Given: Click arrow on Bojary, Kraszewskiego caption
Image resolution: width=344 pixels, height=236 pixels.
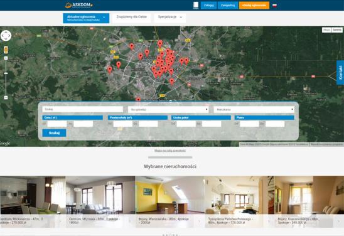Looking at the screenshot, I should 338,221.
